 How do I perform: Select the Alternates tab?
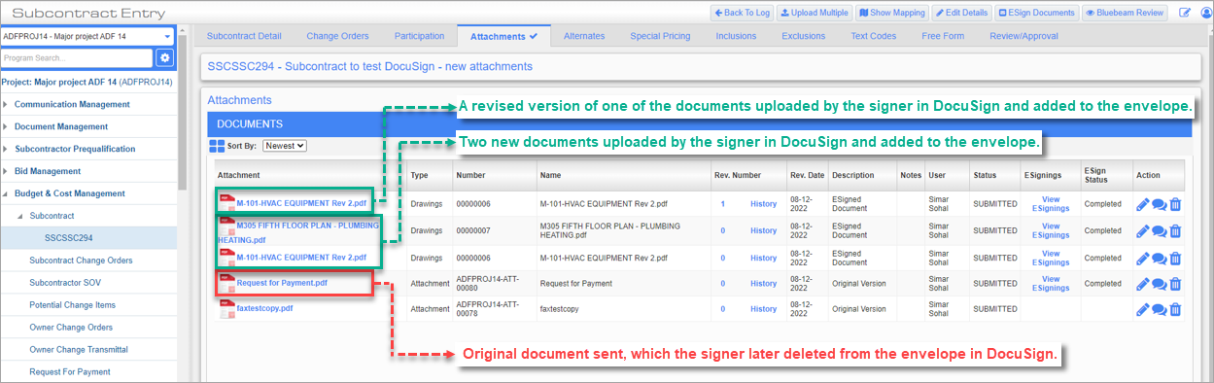click(584, 36)
